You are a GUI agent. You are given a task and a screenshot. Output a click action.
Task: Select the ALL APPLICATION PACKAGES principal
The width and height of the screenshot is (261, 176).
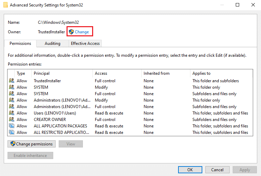point(60,126)
